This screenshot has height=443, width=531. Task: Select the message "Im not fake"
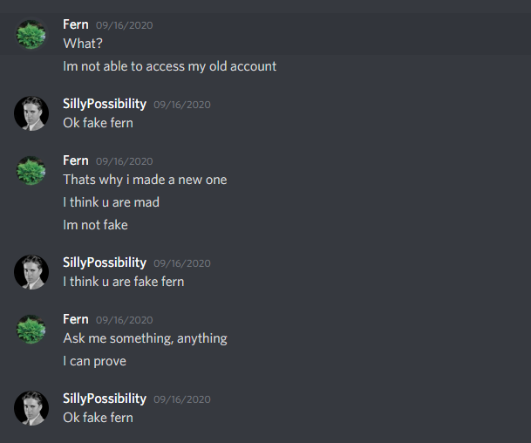(96, 225)
